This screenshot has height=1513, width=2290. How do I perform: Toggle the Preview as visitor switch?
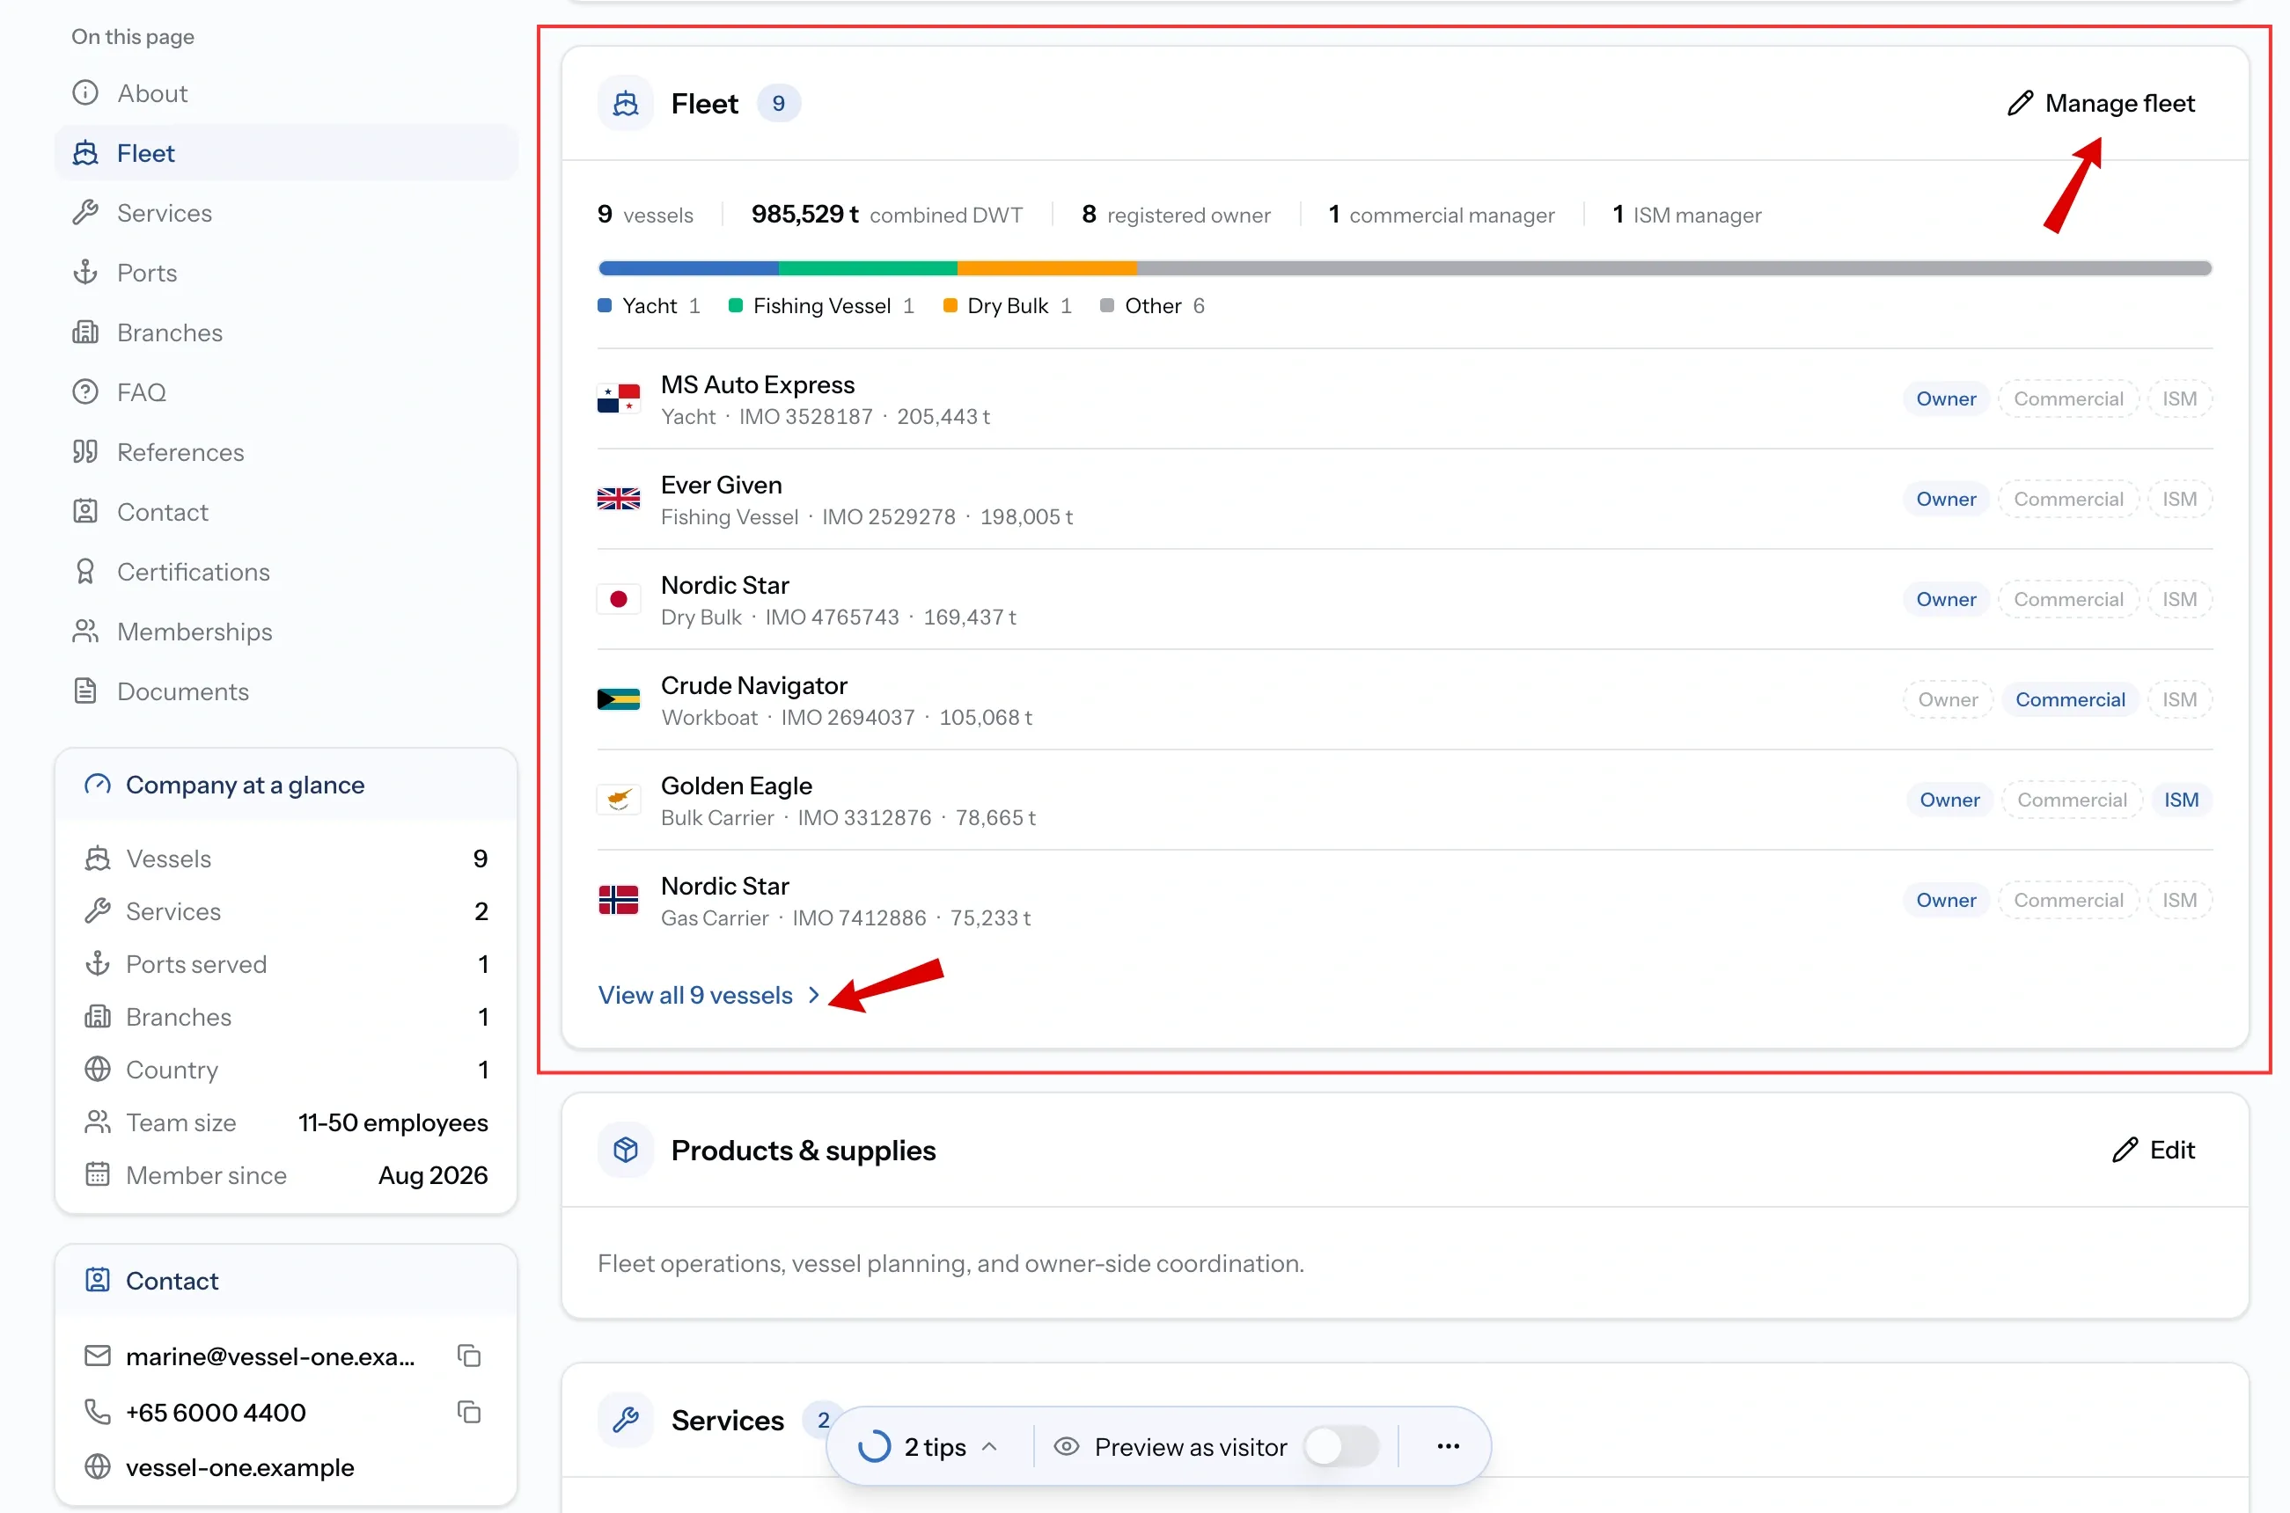1340,1446
